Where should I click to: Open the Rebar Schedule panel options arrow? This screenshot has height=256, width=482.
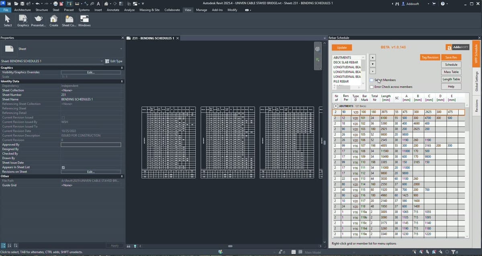point(325,38)
